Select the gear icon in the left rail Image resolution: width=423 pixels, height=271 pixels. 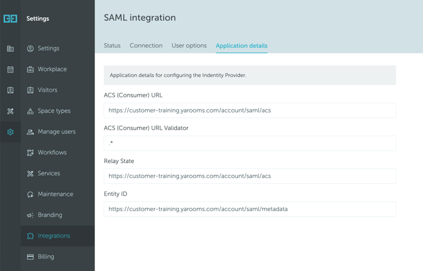(x=10, y=132)
